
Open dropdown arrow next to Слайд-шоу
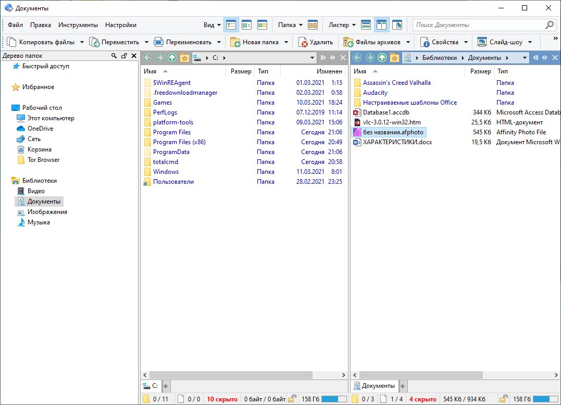530,42
